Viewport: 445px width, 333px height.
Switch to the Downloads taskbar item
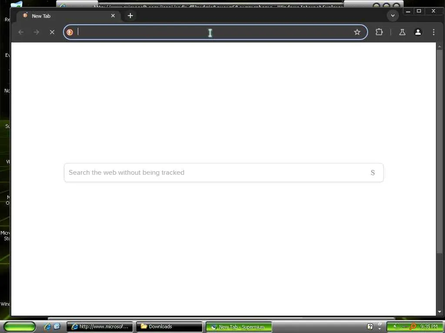click(169, 326)
